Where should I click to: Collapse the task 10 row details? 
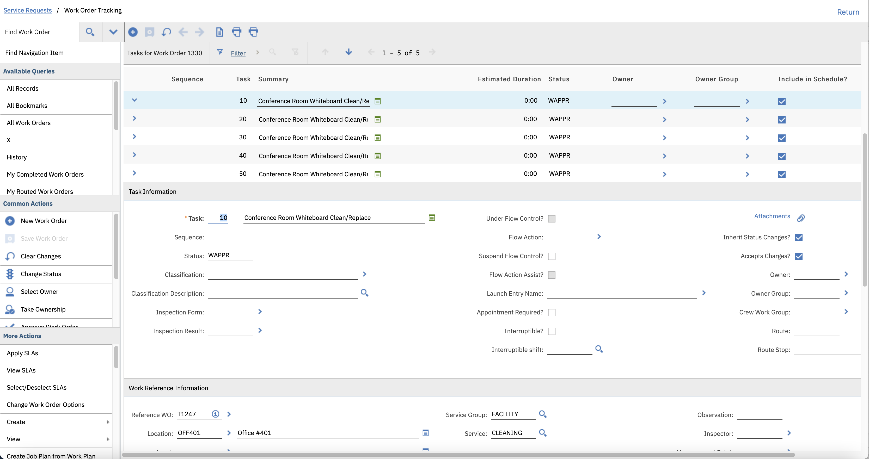pos(134,100)
